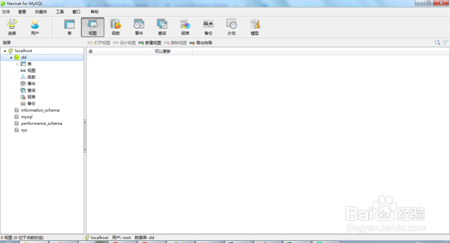Select the Table (表) toolbar icon
The image size is (450, 243).
click(69, 27)
